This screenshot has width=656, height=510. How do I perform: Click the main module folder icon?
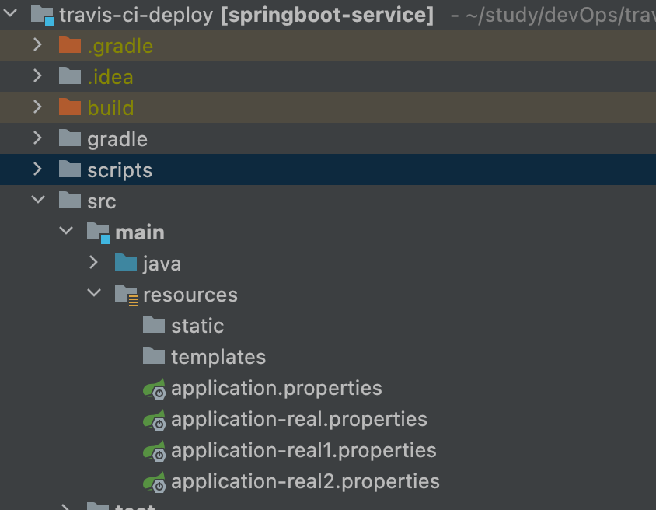tap(99, 232)
